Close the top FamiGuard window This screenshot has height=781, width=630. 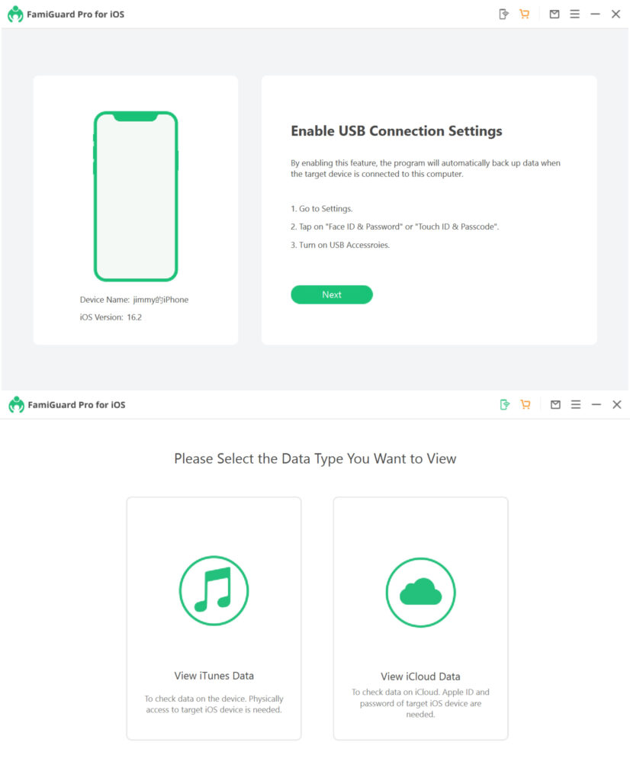[x=616, y=14]
